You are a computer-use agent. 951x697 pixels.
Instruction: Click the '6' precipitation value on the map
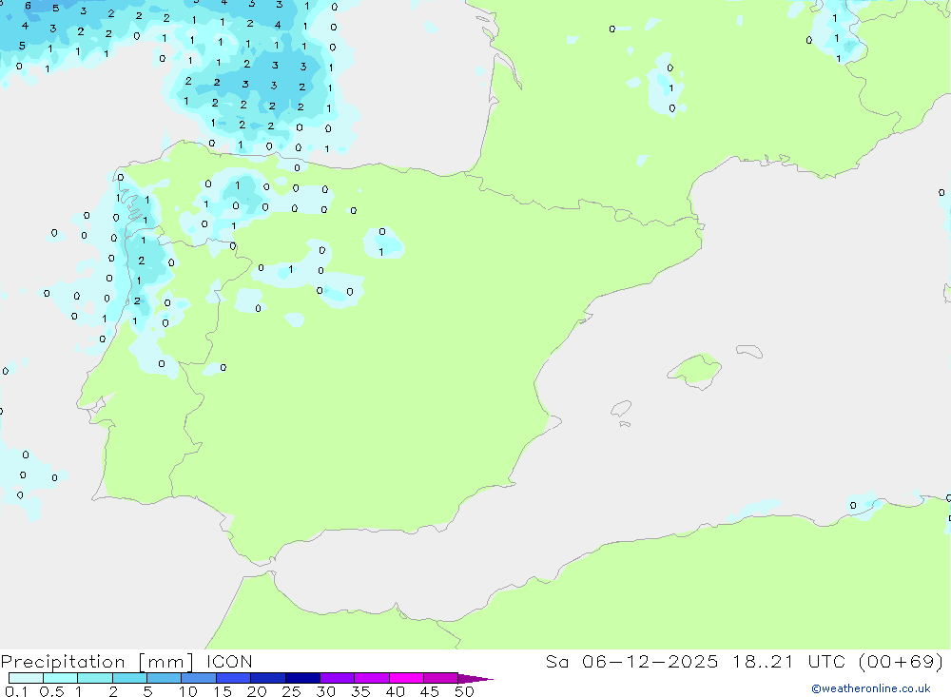coord(28,6)
